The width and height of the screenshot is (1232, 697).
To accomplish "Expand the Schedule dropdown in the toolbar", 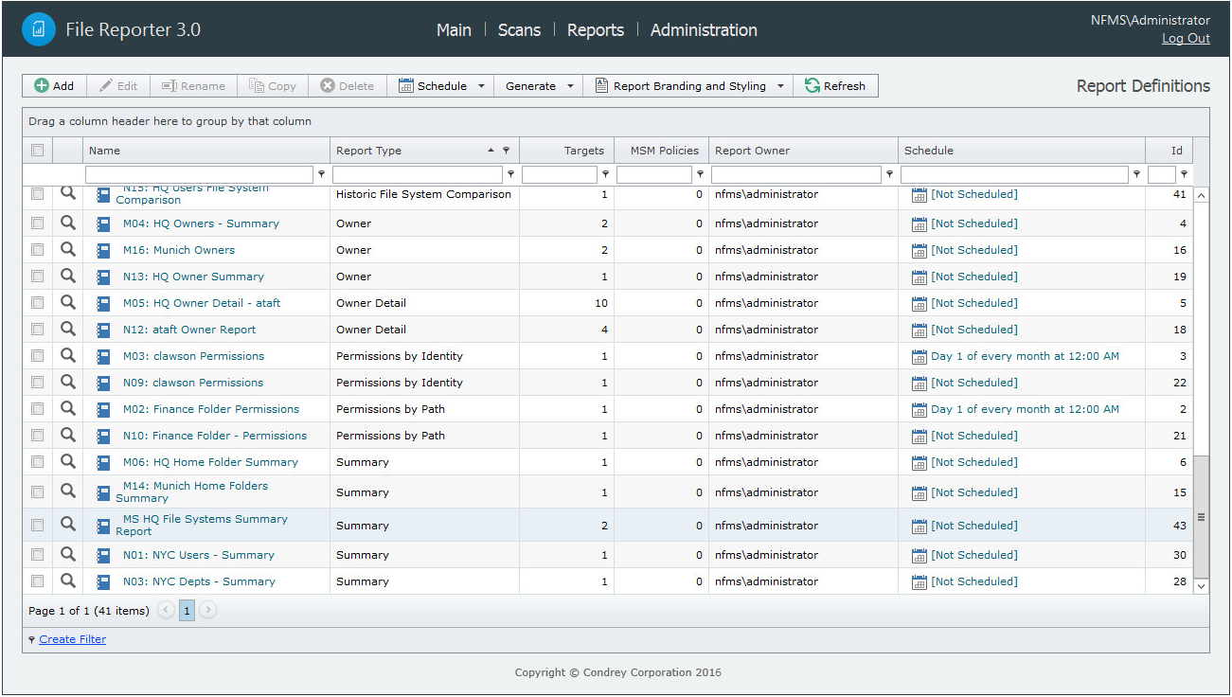I will (480, 86).
